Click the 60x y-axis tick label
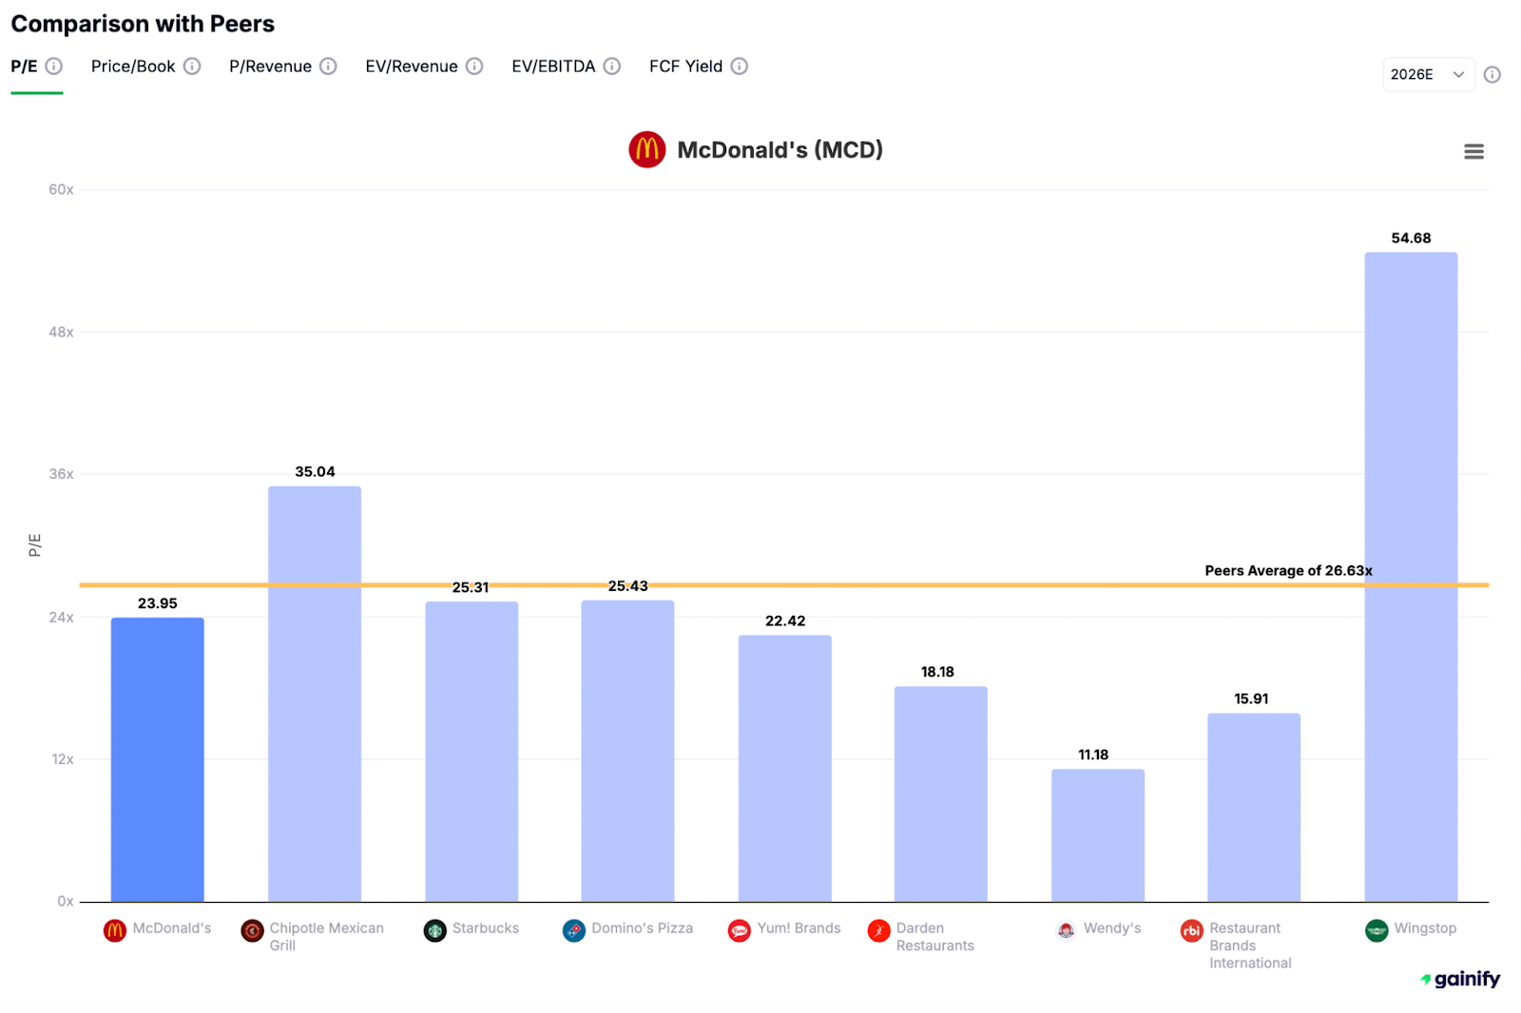 [x=61, y=190]
